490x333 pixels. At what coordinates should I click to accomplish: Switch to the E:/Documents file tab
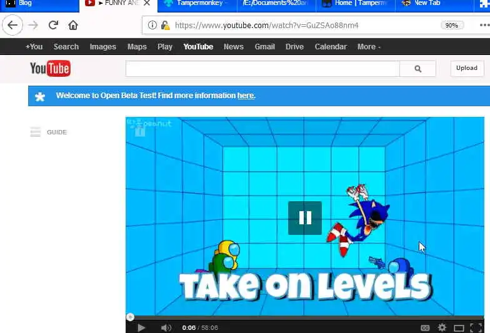[x=276, y=4]
